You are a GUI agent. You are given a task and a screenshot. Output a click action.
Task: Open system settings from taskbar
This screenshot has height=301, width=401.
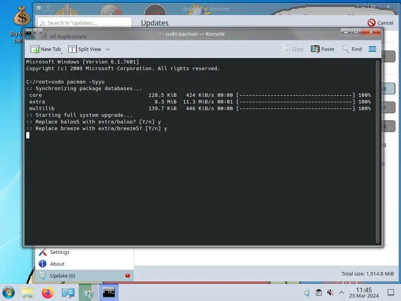coord(68,292)
